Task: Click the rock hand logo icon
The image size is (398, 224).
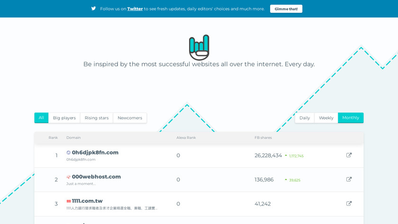Action: point(199,47)
